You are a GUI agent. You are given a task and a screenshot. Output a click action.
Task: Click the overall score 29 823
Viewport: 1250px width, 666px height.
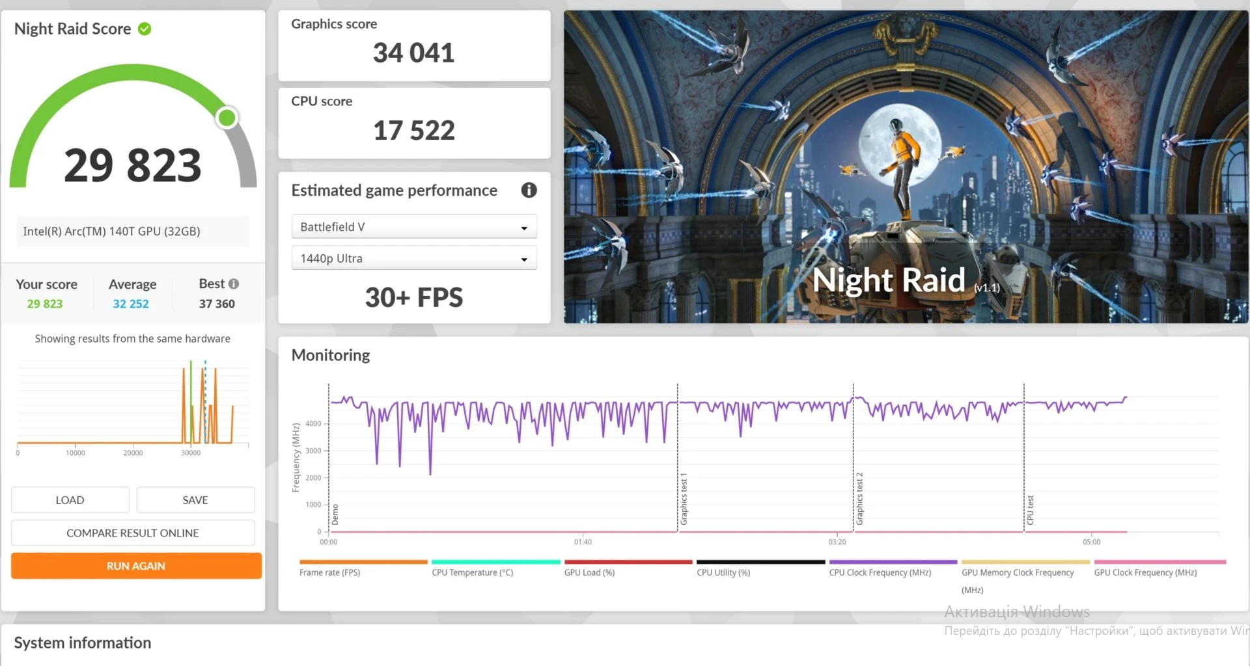tap(133, 165)
